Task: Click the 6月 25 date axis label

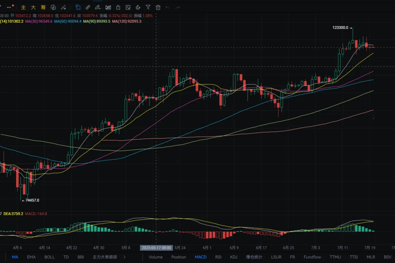Action: coord(288,248)
